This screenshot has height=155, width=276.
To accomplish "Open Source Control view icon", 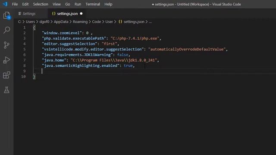I will pos(6,45).
